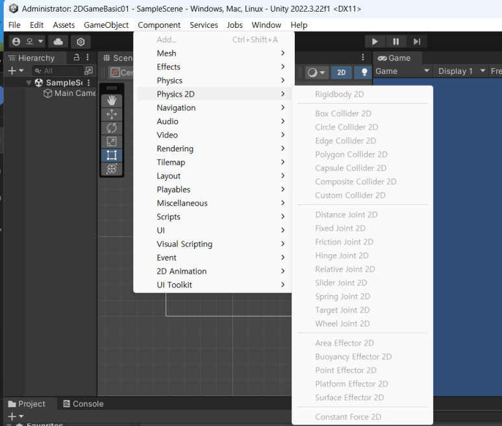Click Rigidbody 2D in the submenu
This screenshot has height=426, width=502.
pyautogui.click(x=362, y=94)
